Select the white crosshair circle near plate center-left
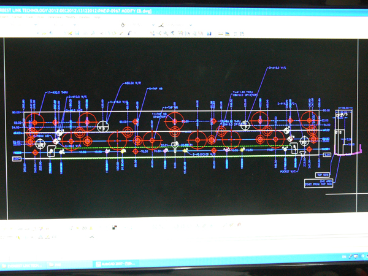 (104, 126)
